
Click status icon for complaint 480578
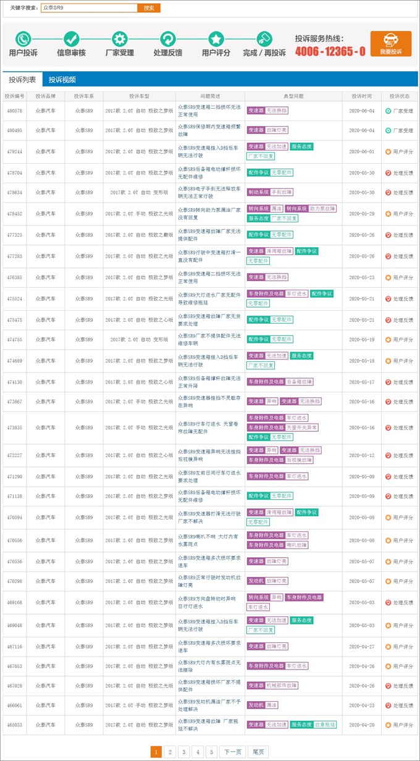point(388,111)
